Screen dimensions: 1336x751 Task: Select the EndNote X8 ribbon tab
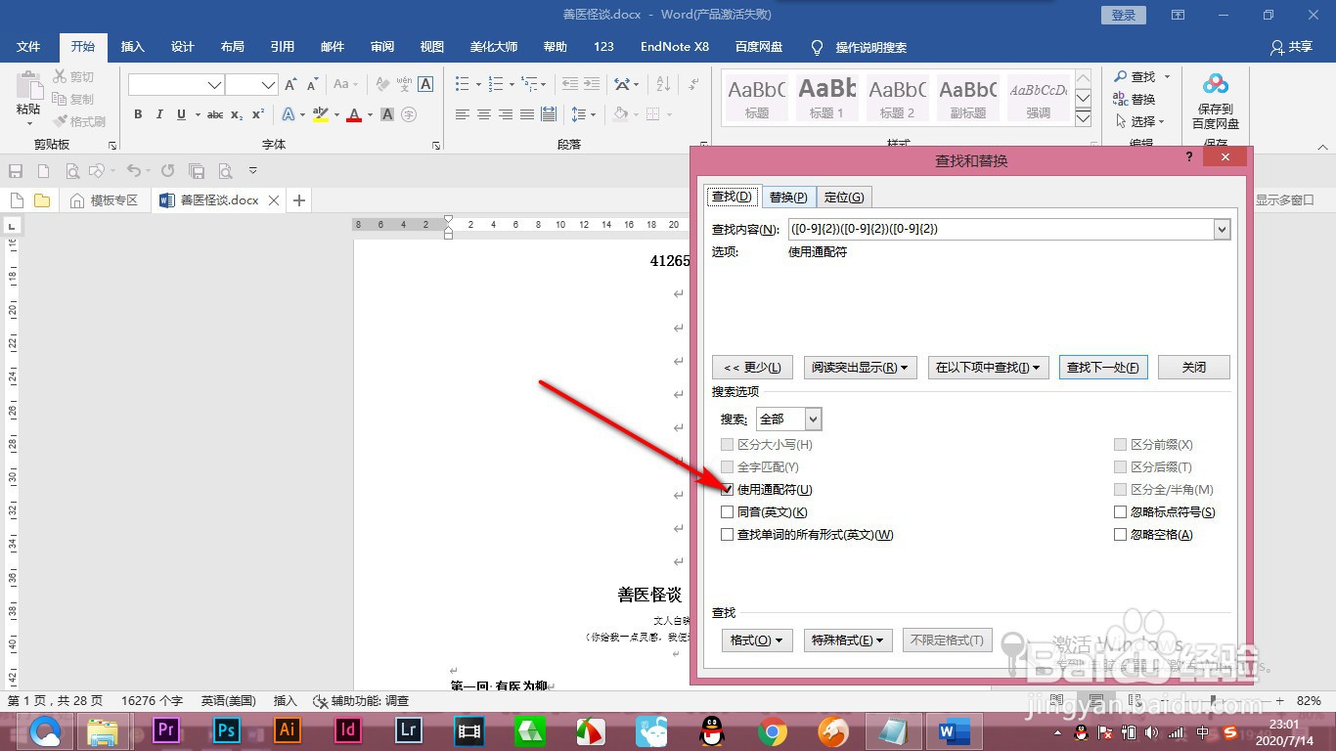point(674,46)
